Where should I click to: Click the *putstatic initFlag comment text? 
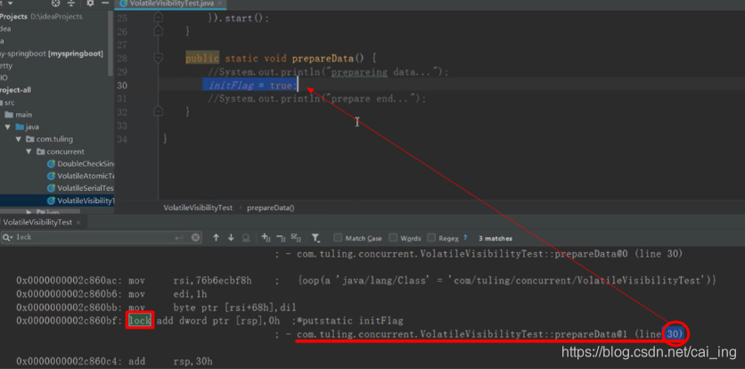click(x=350, y=321)
